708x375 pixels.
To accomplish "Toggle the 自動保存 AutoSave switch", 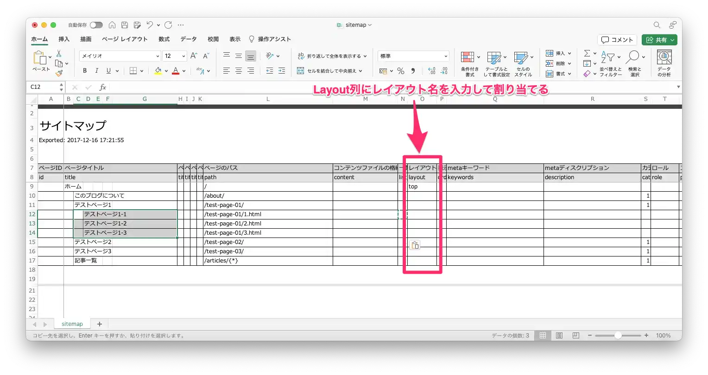I will [x=96, y=25].
